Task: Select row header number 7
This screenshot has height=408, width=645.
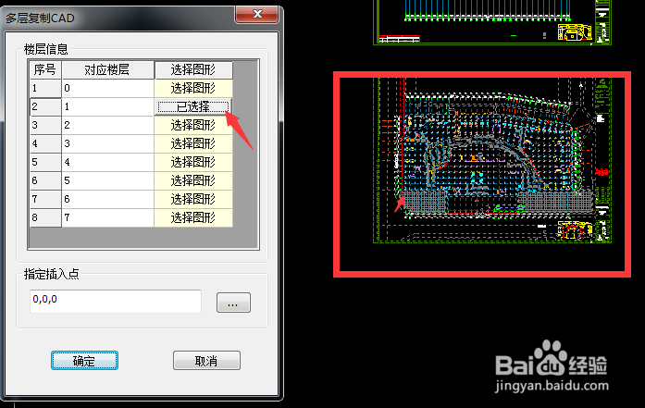Action: click(x=45, y=199)
